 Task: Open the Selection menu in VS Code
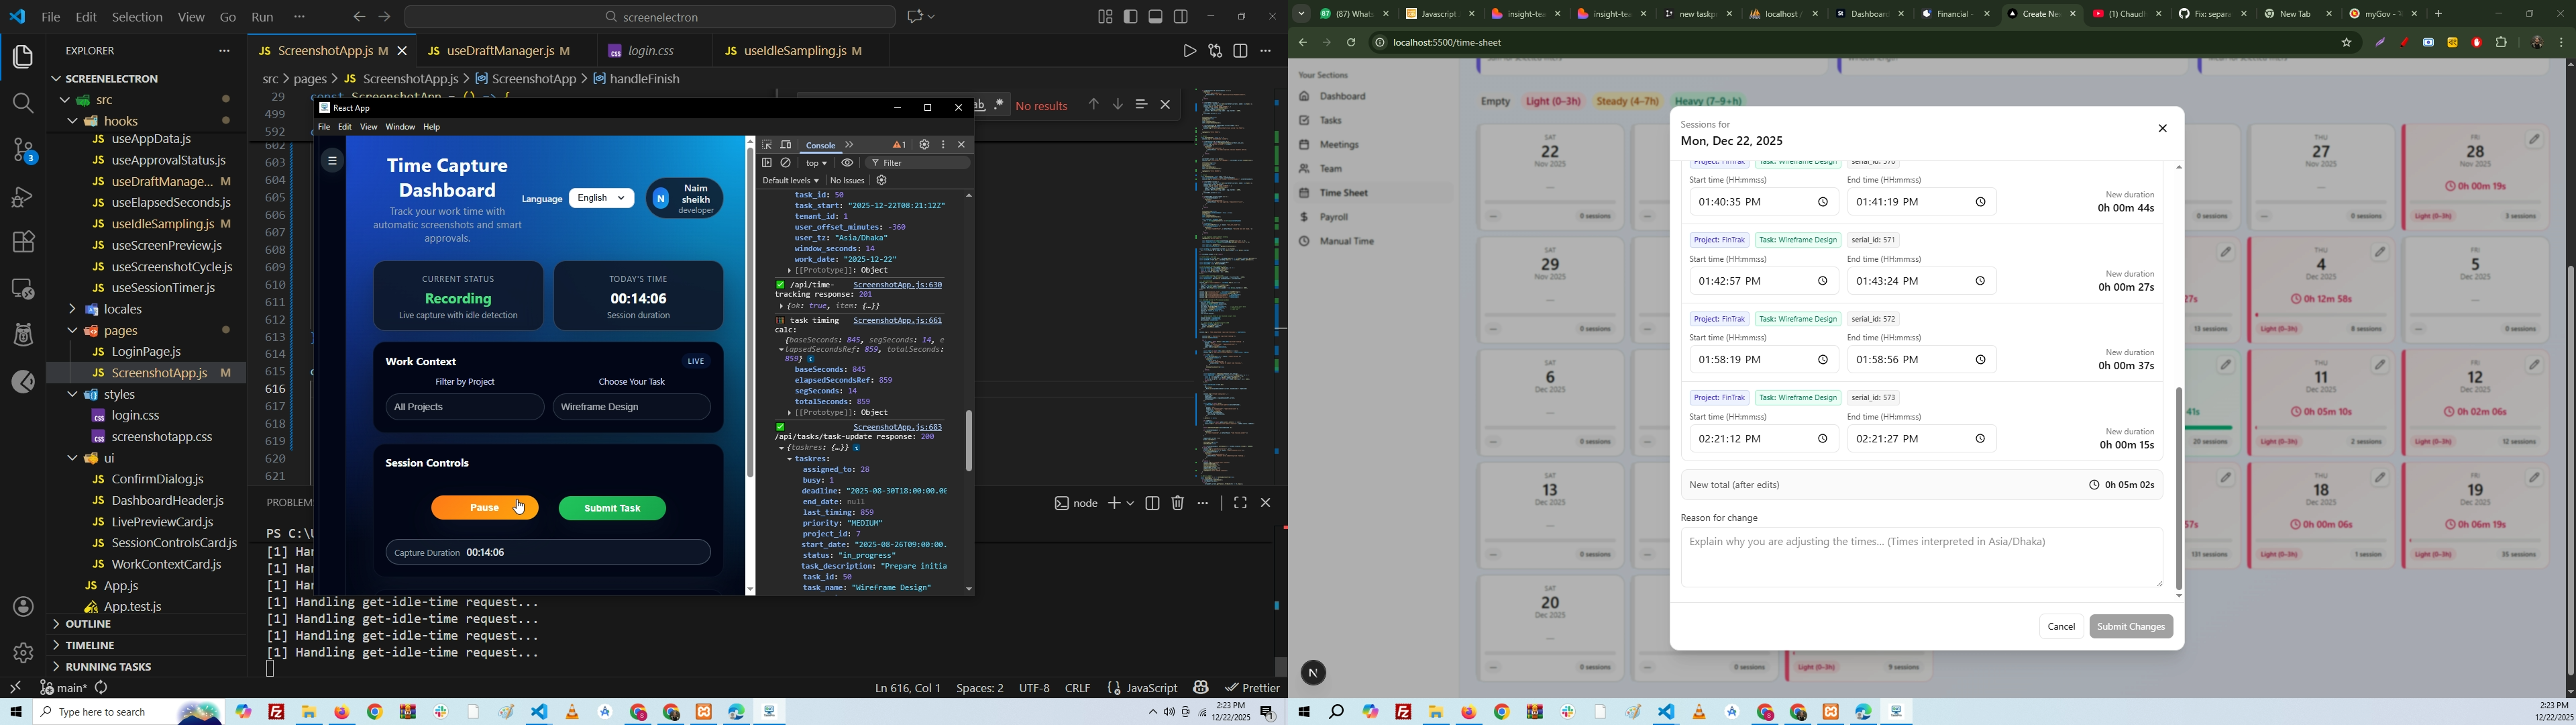pos(137,17)
